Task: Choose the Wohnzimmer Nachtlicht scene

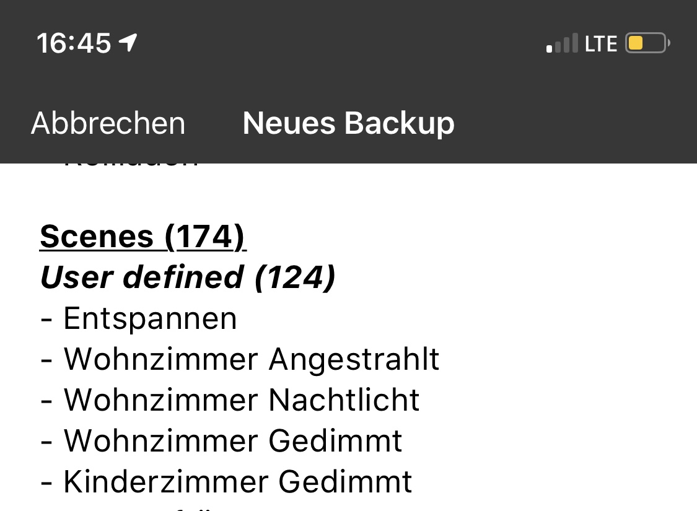Action: [x=242, y=400]
